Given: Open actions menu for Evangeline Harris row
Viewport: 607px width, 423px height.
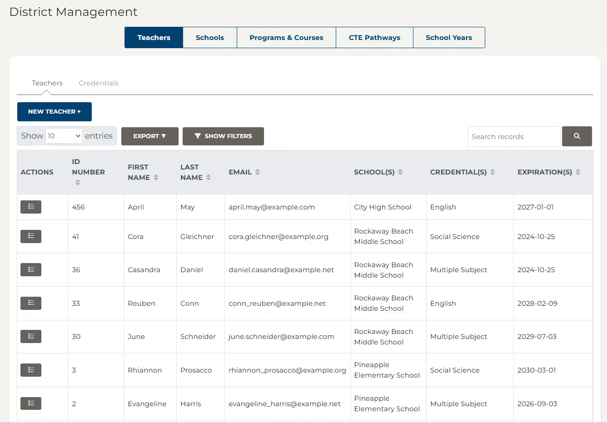Looking at the screenshot, I should tap(31, 403).
